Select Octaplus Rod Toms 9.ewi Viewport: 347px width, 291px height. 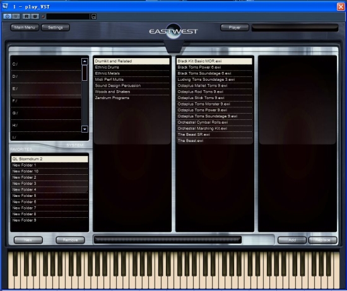point(215,92)
